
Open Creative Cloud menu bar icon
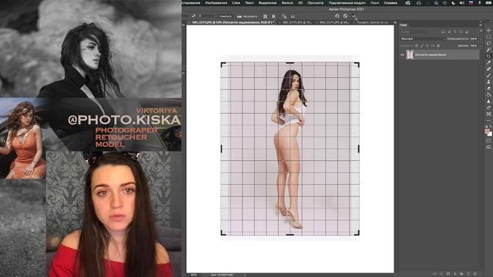click(407, 3)
